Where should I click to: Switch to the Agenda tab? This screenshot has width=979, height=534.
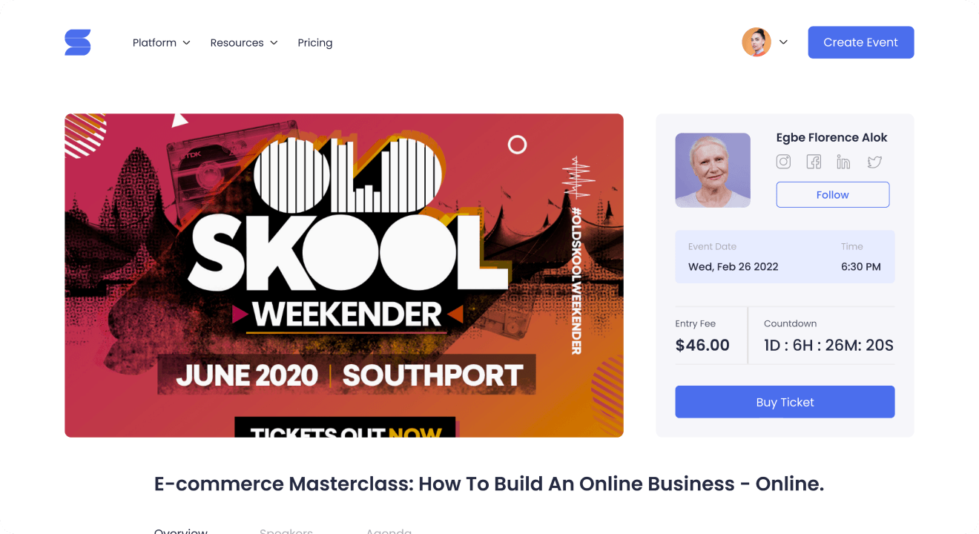pyautogui.click(x=389, y=530)
